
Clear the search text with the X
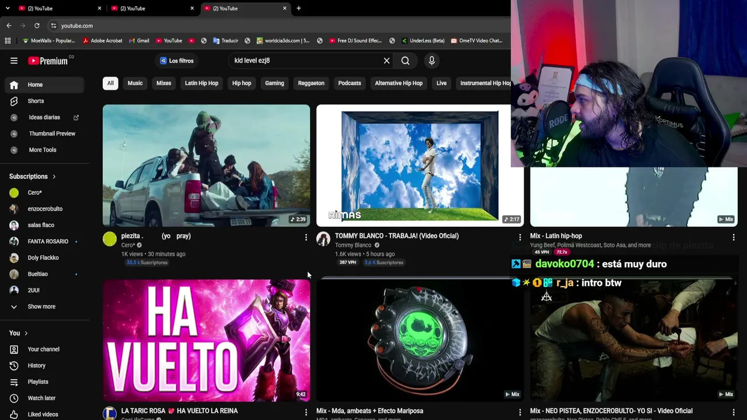tap(386, 61)
